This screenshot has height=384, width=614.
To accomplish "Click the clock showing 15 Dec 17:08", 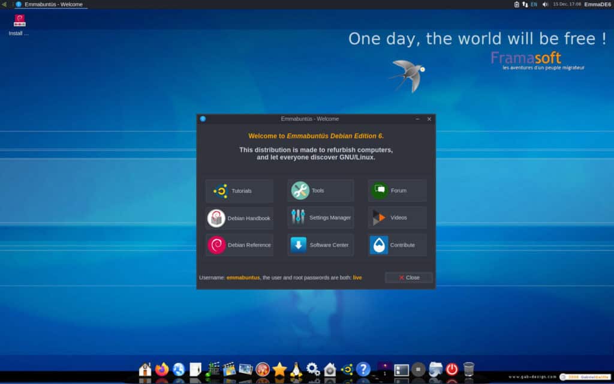I will pyautogui.click(x=567, y=4).
